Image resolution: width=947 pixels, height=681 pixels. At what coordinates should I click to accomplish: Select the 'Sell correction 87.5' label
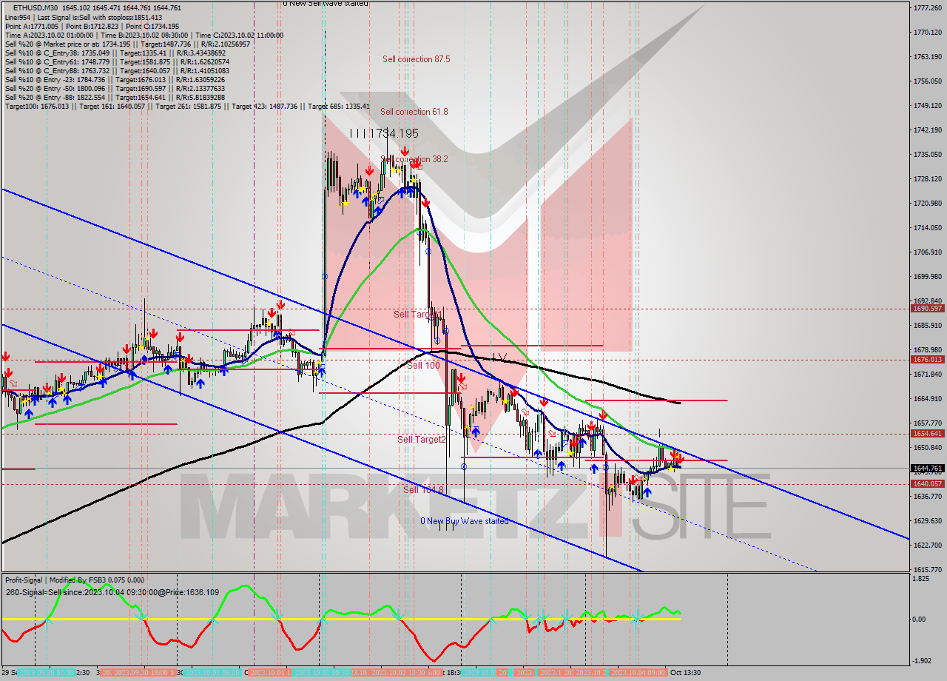tap(416, 58)
